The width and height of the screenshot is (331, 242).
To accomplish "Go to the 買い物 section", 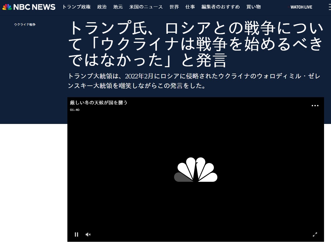I will (253, 7).
